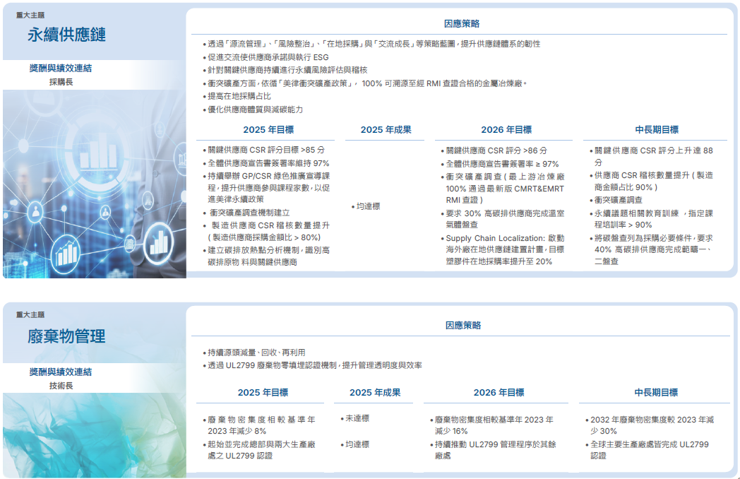
Task: Click 關鍵供應商 CSR 評分目標 >85 分
Action: click(x=264, y=150)
